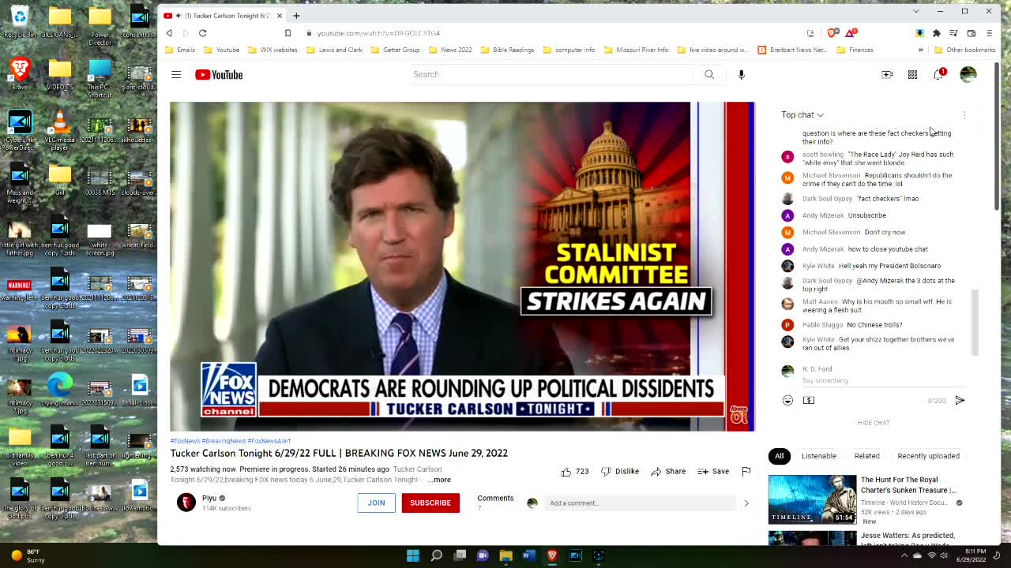The image size is (1011, 568).
Task: Bookmark this page in address bar
Action: pos(288,33)
